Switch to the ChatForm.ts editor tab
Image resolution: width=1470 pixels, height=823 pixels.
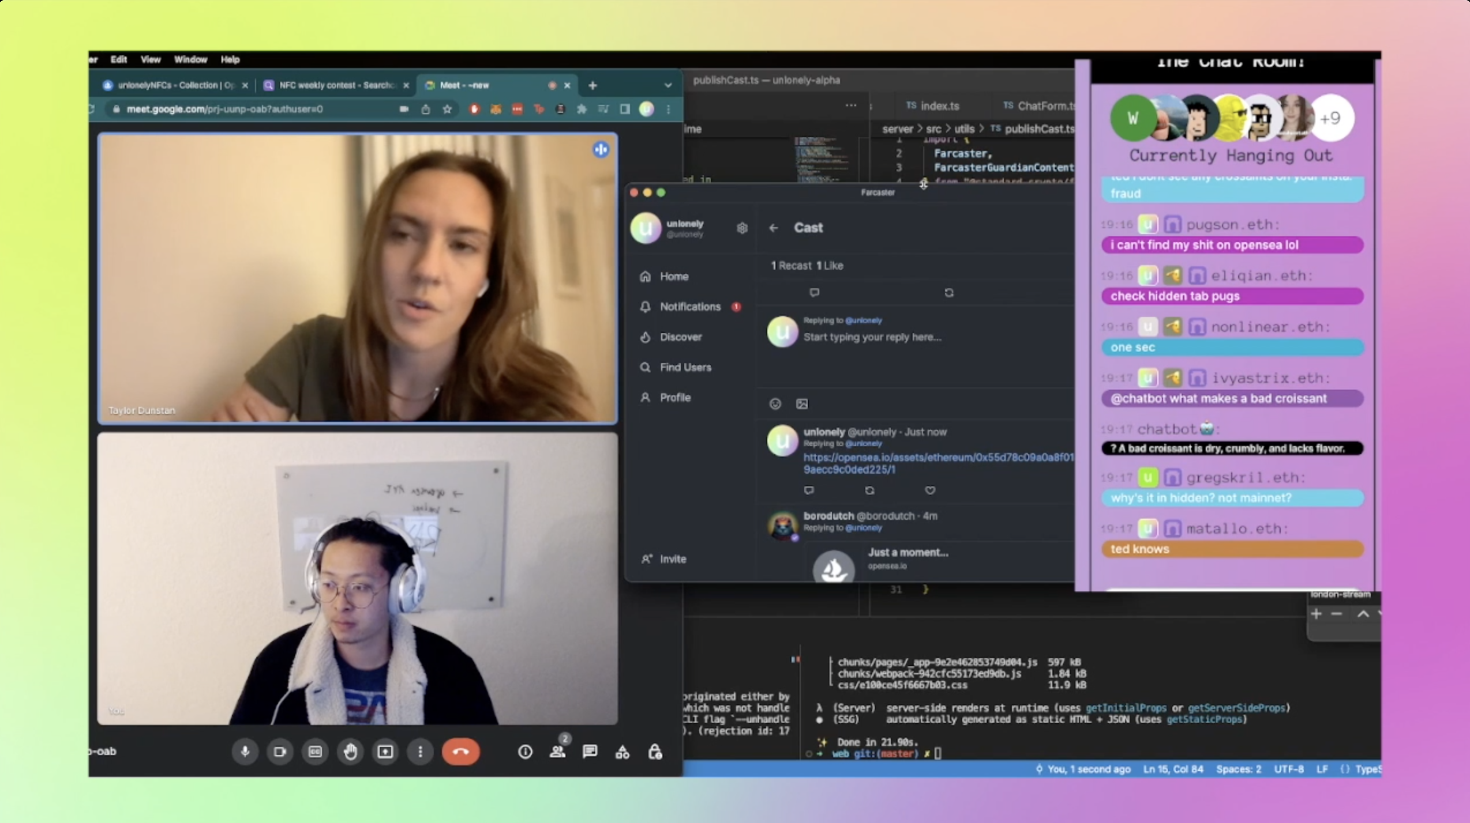pyautogui.click(x=1038, y=106)
